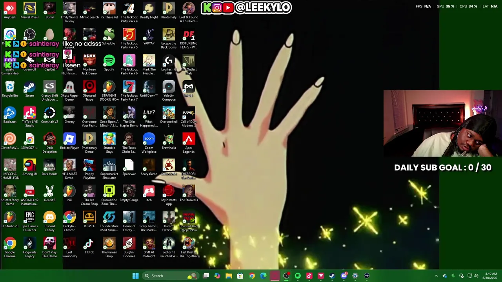Open Microsoft Store from the taskbar

point(240,276)
